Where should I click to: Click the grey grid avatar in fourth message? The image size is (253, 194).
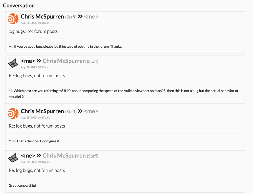13,158
